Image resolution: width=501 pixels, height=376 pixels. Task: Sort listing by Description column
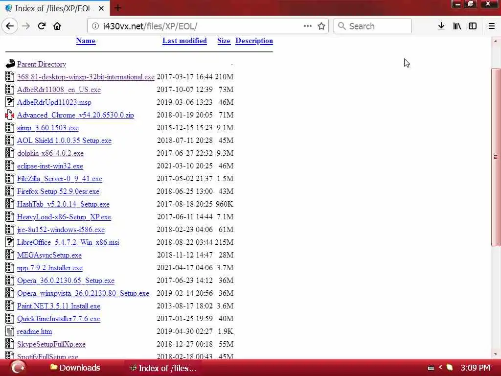click(x=254, y=41)
